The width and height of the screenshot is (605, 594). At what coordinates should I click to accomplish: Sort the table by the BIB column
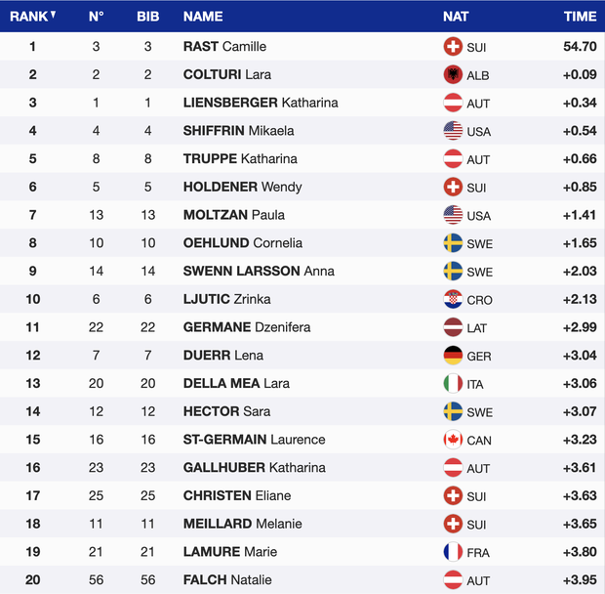[148, 17]
